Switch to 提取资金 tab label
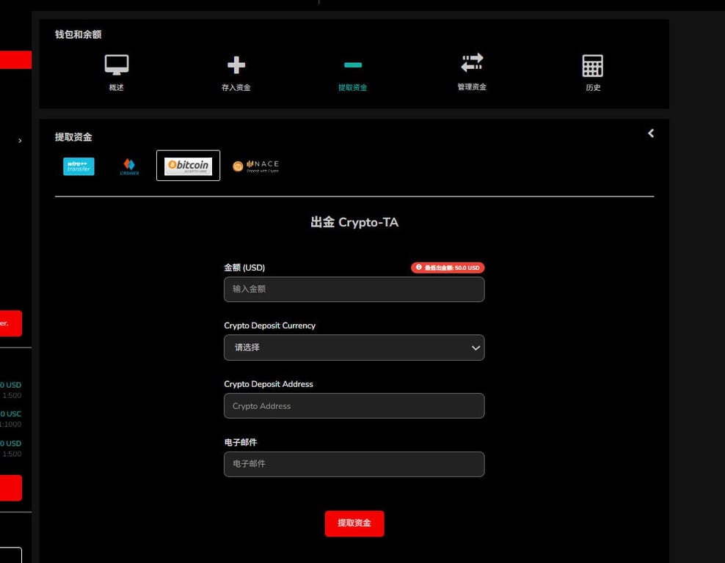This screenshot has width=725, height=563. point(353,87)
